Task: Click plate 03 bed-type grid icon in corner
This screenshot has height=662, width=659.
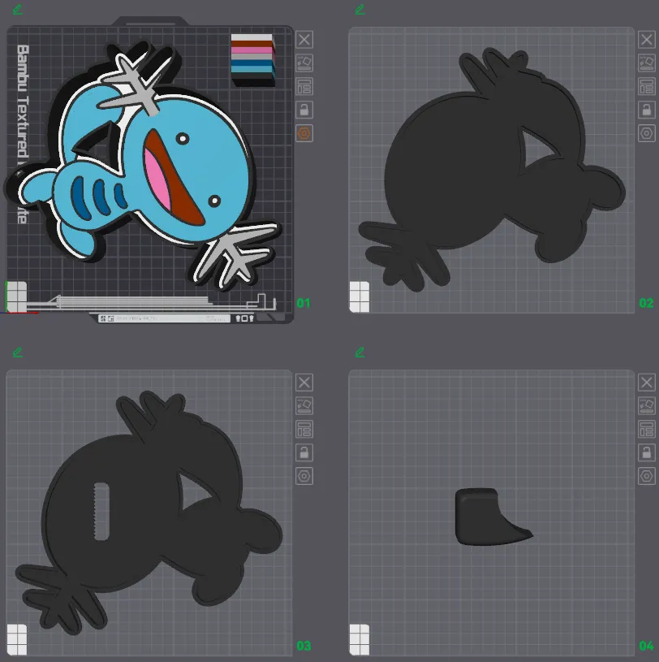Action: pos(16,638)
